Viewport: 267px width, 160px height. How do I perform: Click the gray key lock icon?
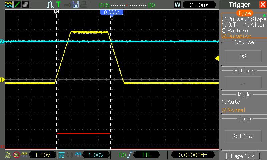pos(67,5)
